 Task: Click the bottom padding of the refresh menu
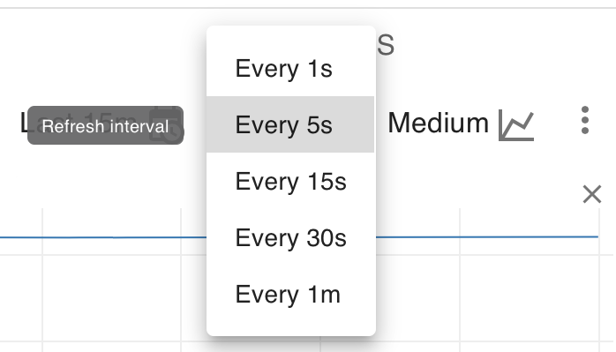click(291, 329)
